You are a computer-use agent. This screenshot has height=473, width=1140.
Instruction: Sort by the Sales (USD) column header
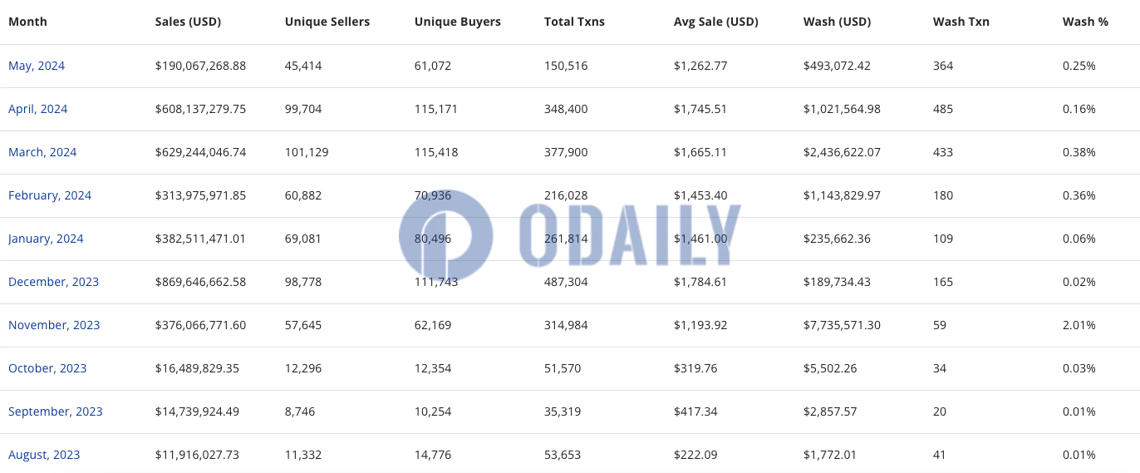click(188, 22)
